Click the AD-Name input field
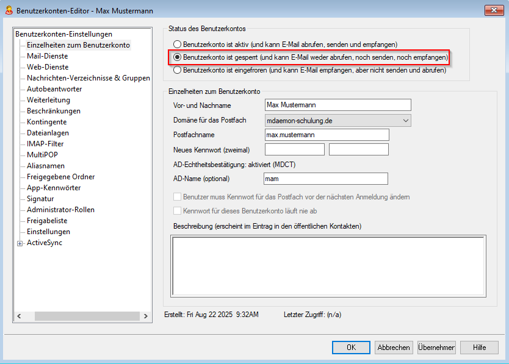Viewport: 509px width, 364px height. [x=326, y=179]
